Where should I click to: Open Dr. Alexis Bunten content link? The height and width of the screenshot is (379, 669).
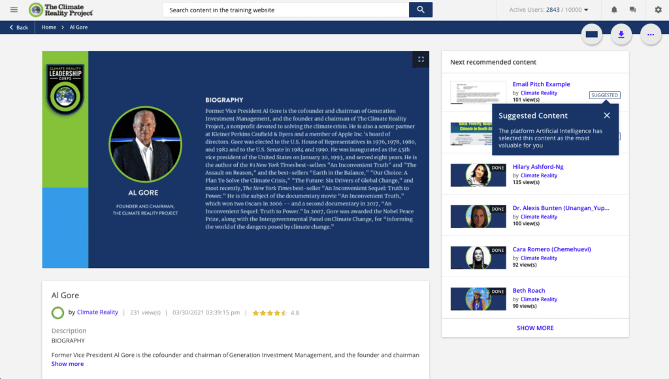pyautogui.click(x=561, y=208)
